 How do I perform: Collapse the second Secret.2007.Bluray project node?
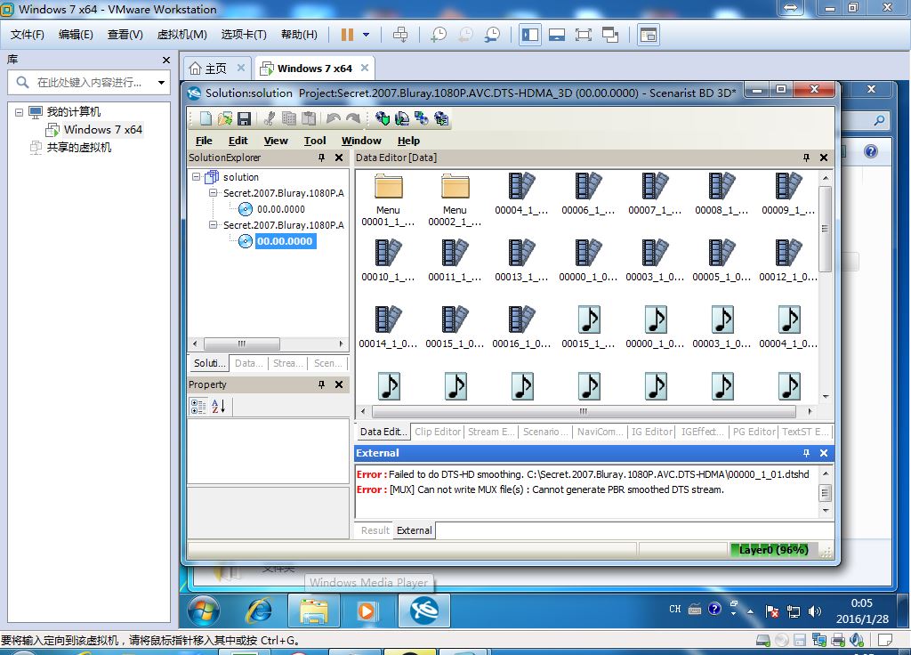tap(214, 225)
